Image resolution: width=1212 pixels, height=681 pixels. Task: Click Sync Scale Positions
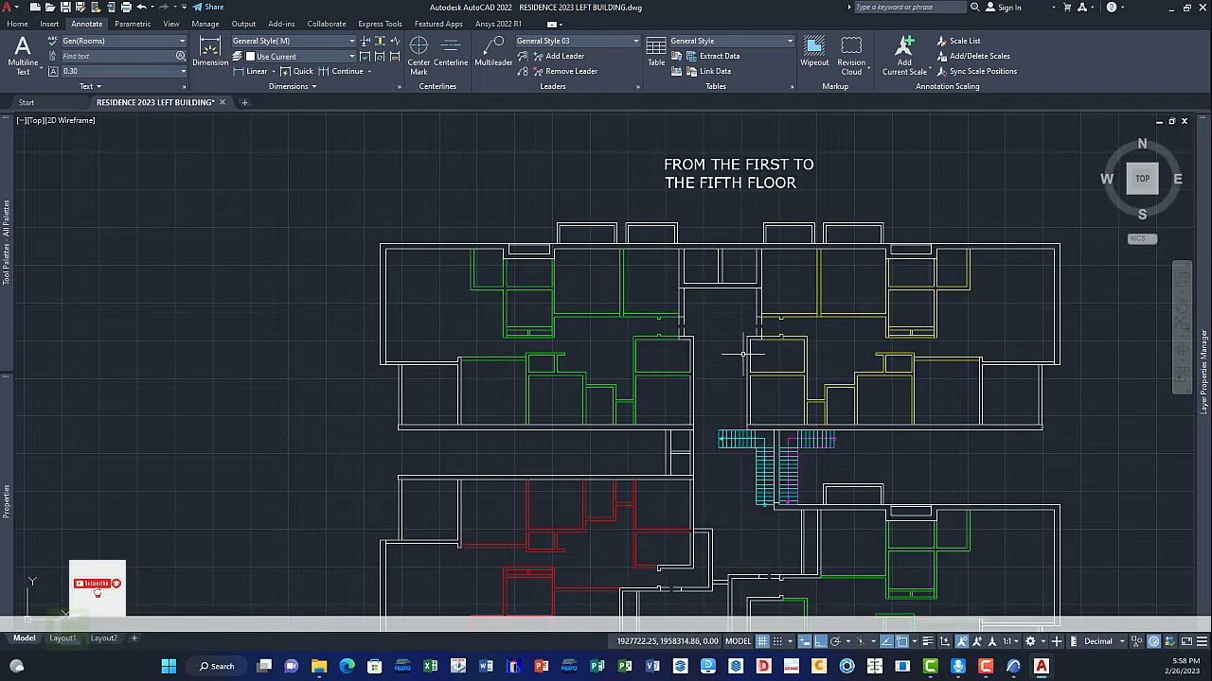pos(976,71)
